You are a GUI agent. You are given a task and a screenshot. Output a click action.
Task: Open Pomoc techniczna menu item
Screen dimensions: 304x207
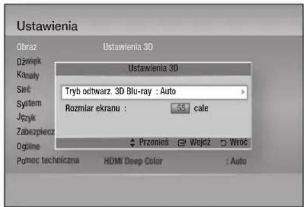pos(48,161)
